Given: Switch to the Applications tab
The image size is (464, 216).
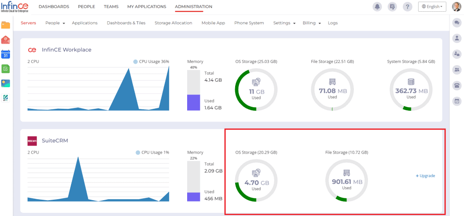Looking at the screenshot, I should pyautogui.click(x=85, y=23).
